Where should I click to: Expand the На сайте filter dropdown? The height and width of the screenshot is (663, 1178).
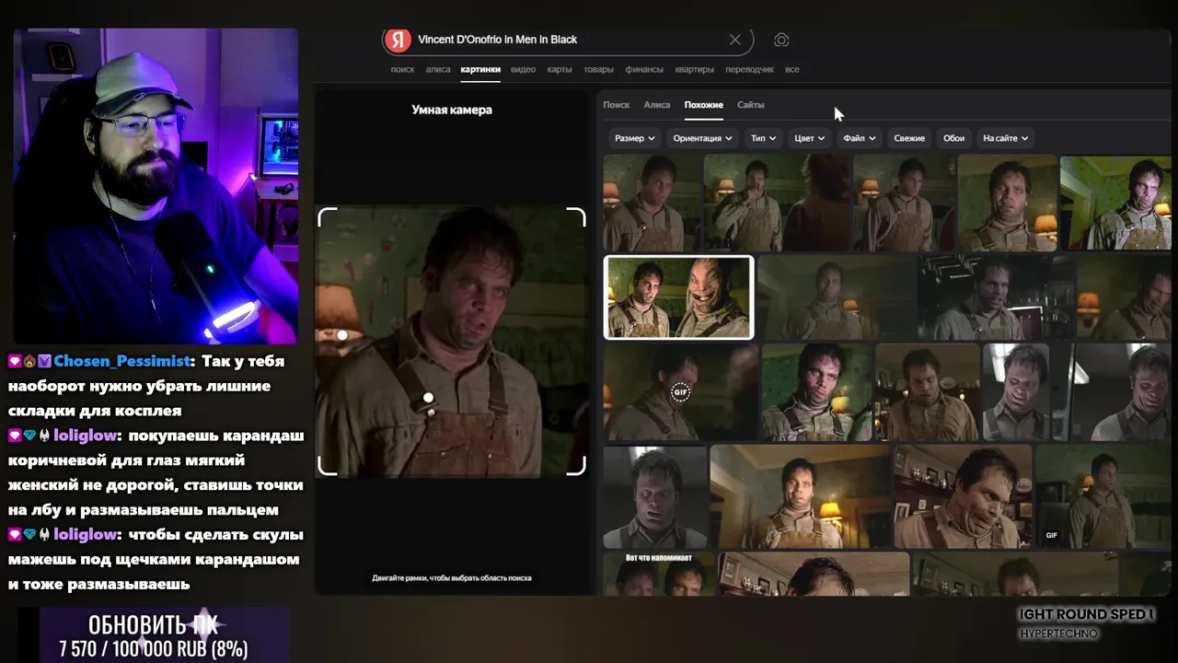click(x=1006, y=138)
